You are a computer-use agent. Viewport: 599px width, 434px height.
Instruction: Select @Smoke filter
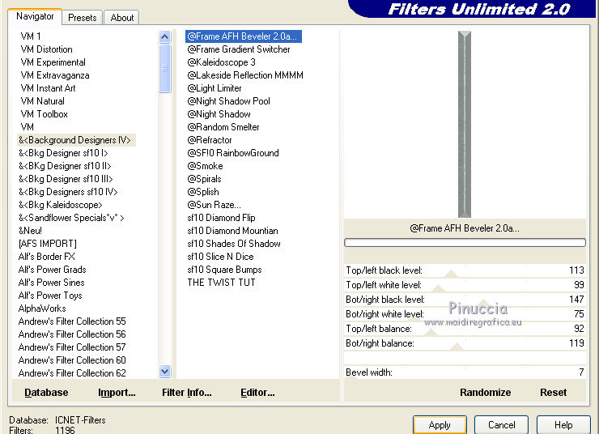(x=205, y=166)
